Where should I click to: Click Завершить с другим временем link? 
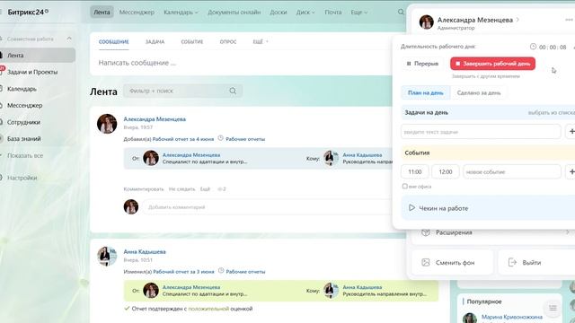pyautogui.click(x=485, y=76)
